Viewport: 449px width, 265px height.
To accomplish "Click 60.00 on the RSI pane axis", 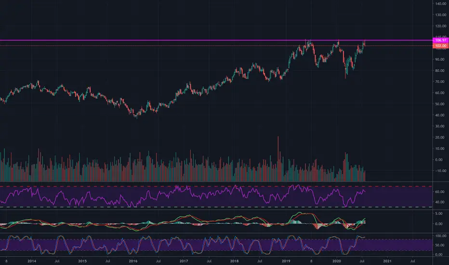I will (439, 192).
